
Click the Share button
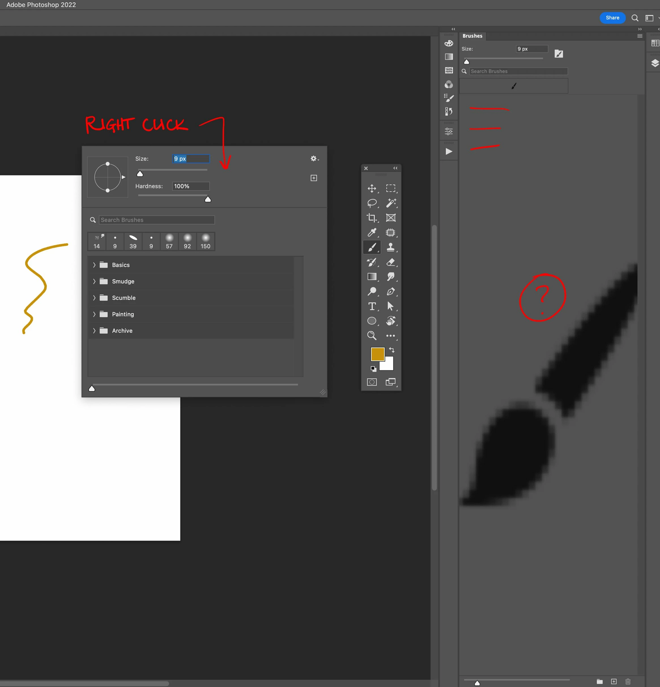click(612, 18)
